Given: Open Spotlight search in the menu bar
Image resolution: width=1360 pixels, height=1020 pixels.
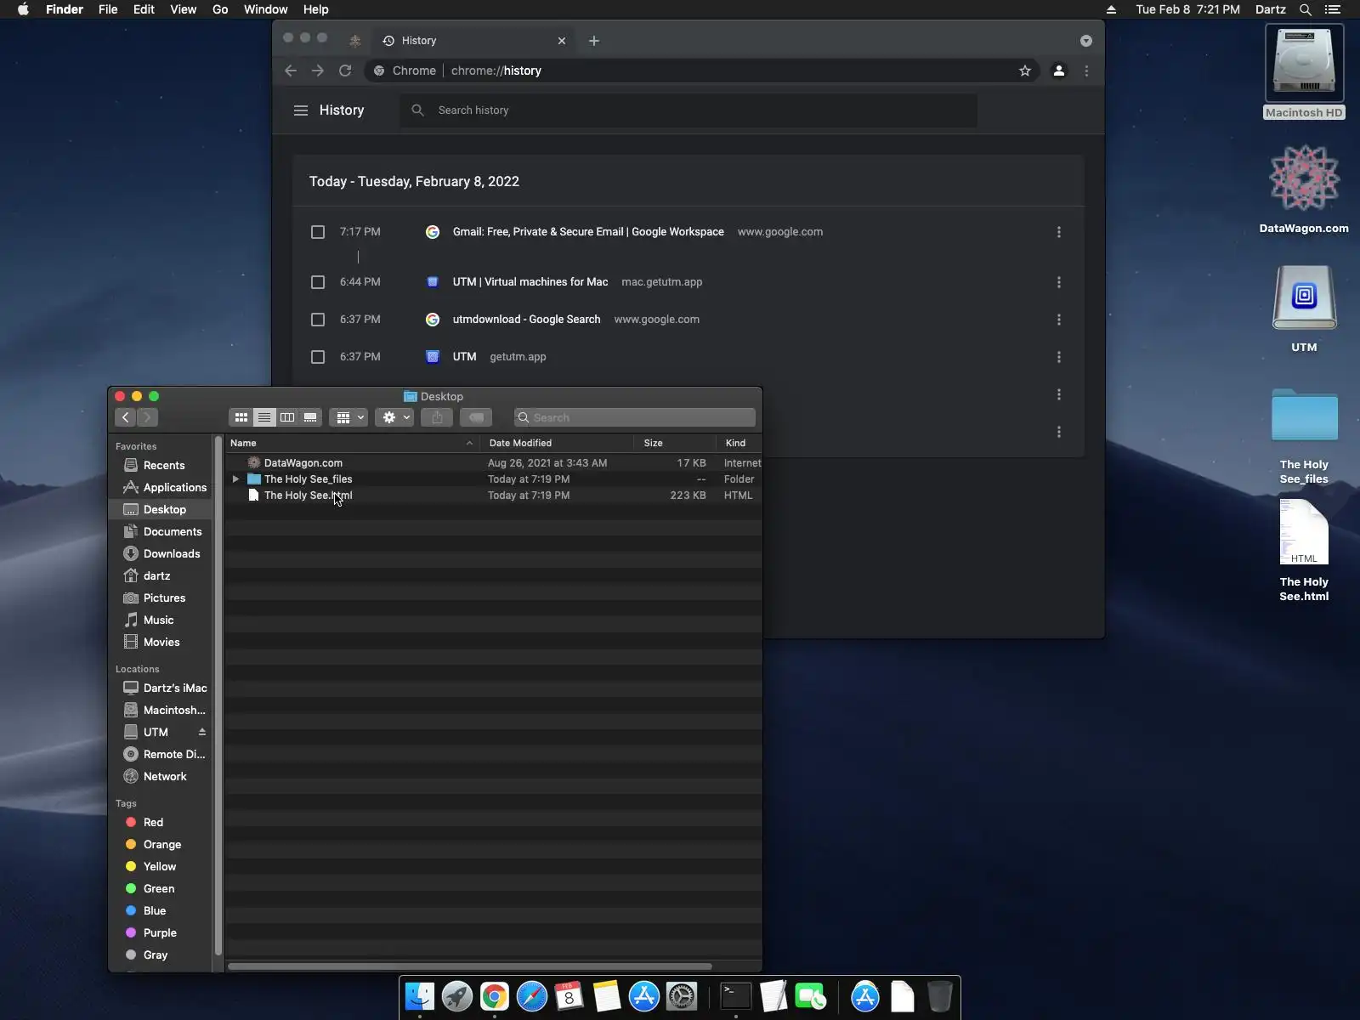Looking at the screenshot, I should click(1306, 9).
